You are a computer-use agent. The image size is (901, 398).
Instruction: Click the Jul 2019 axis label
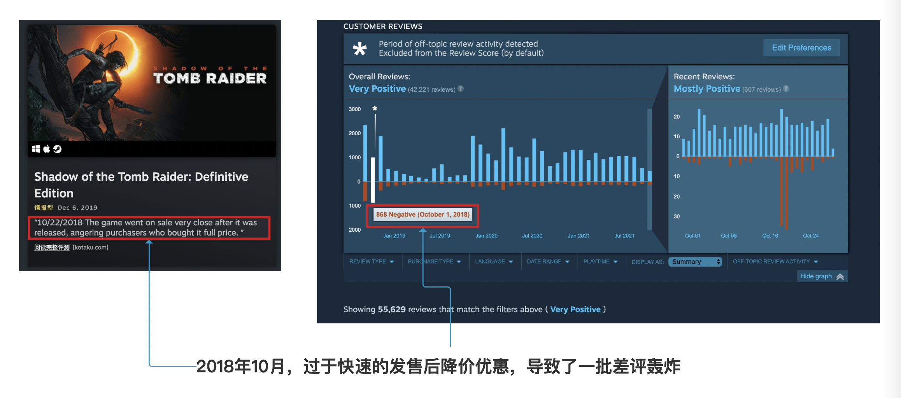(440, 236)
